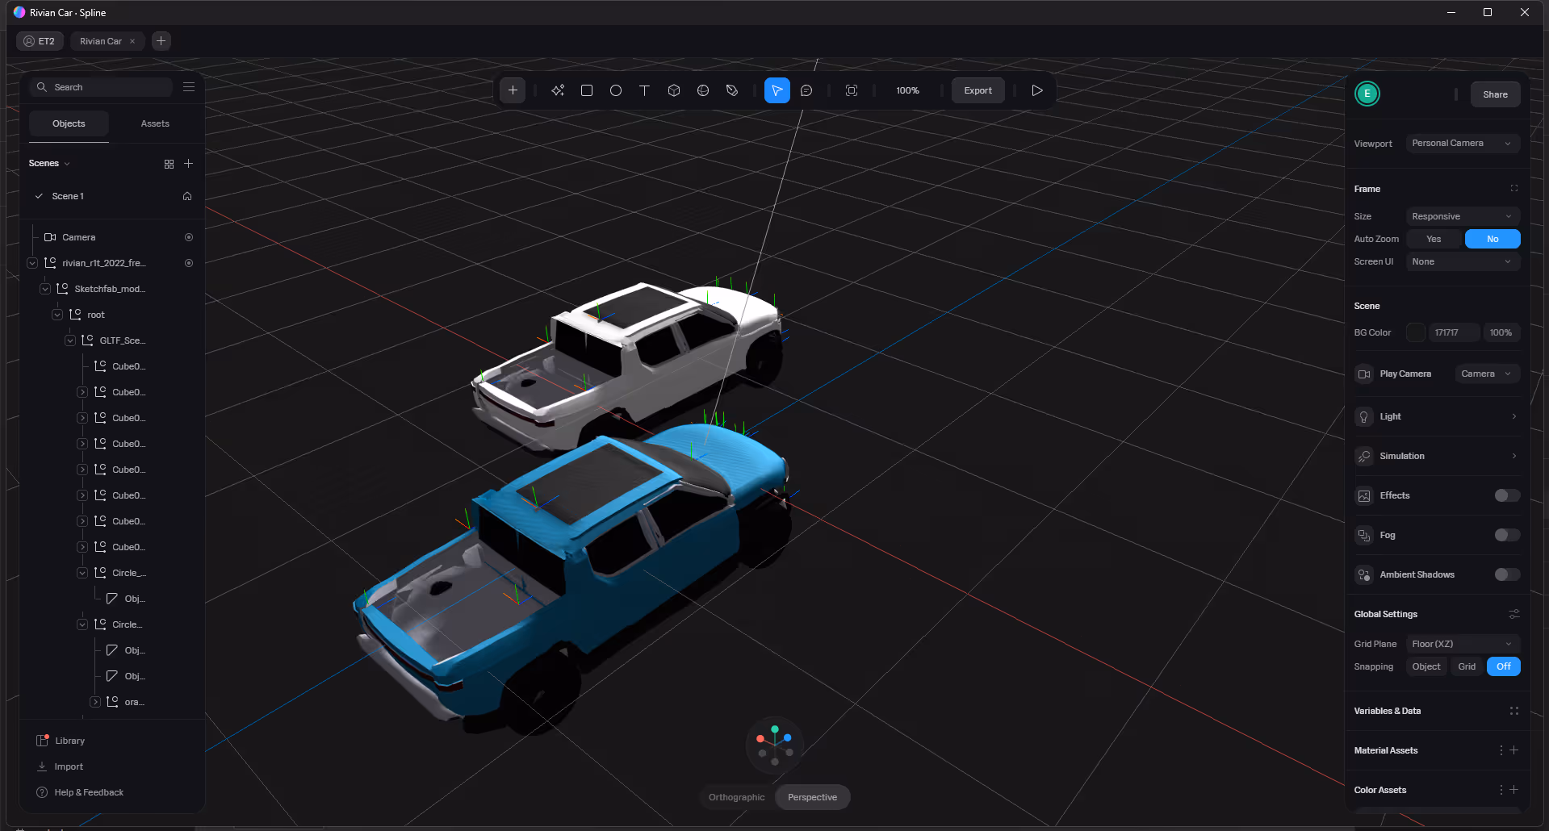Screen dimensions: 1549x831
Task: Collapse the rivian_r1t_2022 group
Action: coord(32,263)
